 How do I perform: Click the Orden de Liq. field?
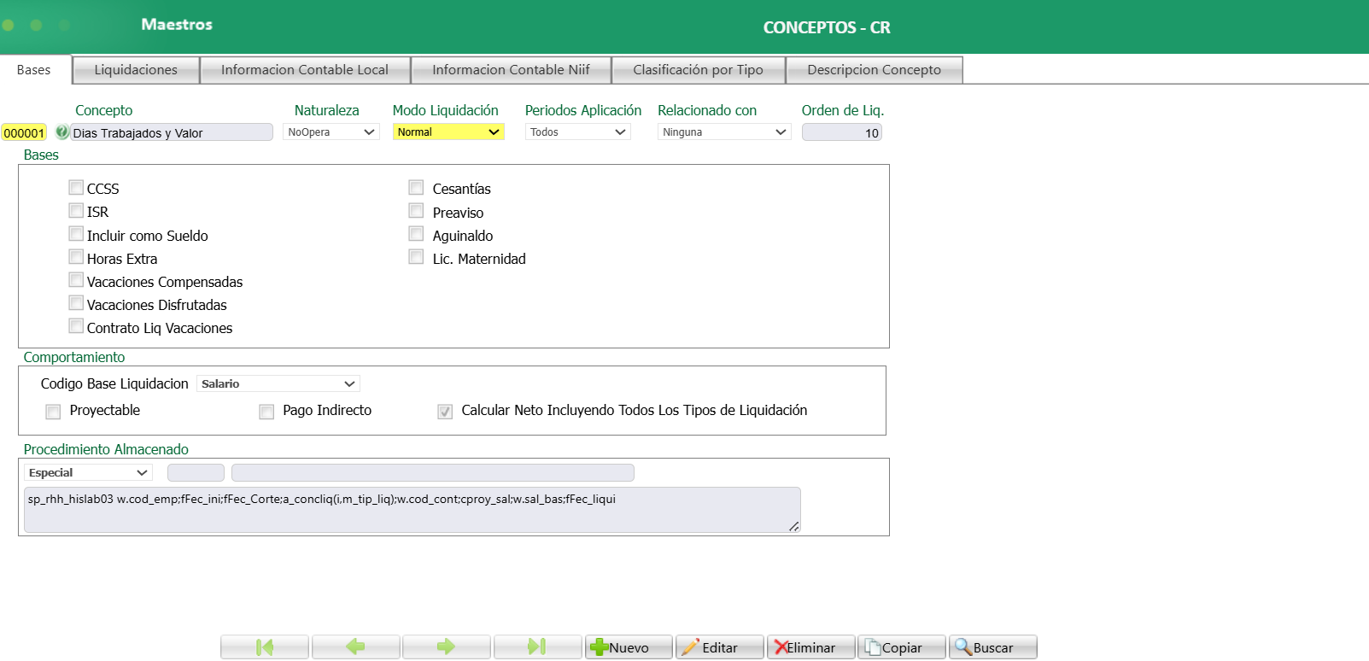click(841, 132)
